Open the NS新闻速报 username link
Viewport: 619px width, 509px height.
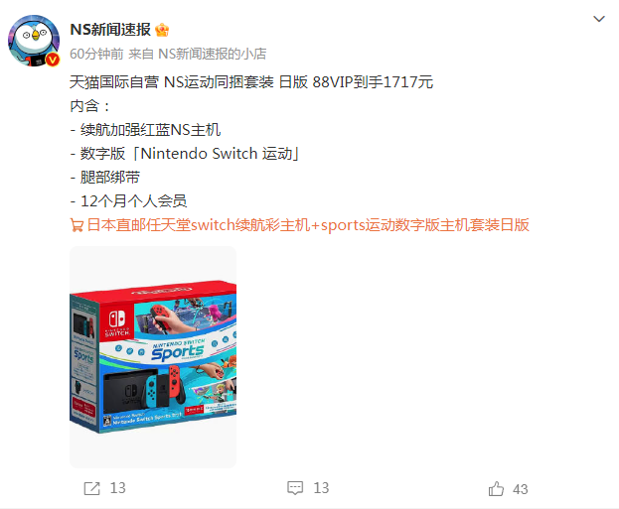point(110,30)
